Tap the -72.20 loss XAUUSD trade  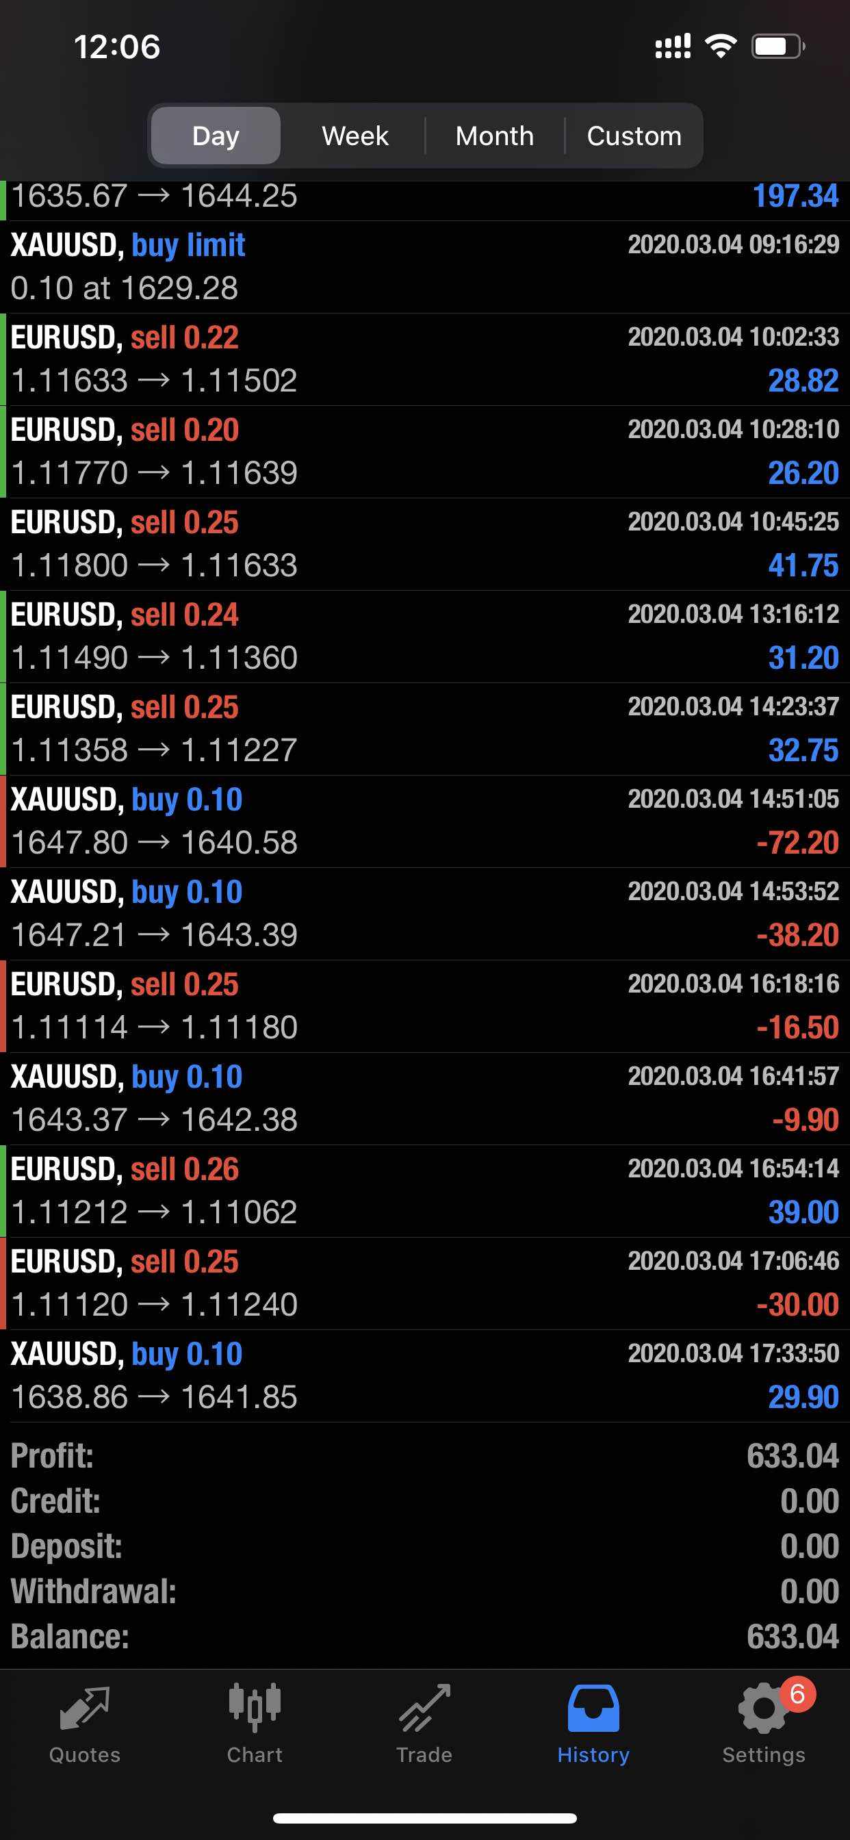tap(425, 821)
